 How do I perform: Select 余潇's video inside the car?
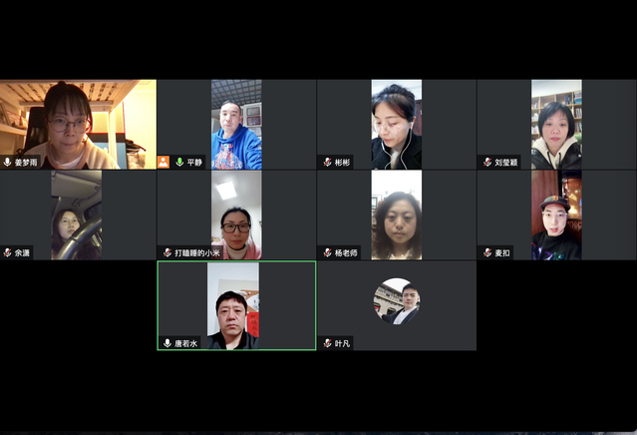[x=77, y=216]
